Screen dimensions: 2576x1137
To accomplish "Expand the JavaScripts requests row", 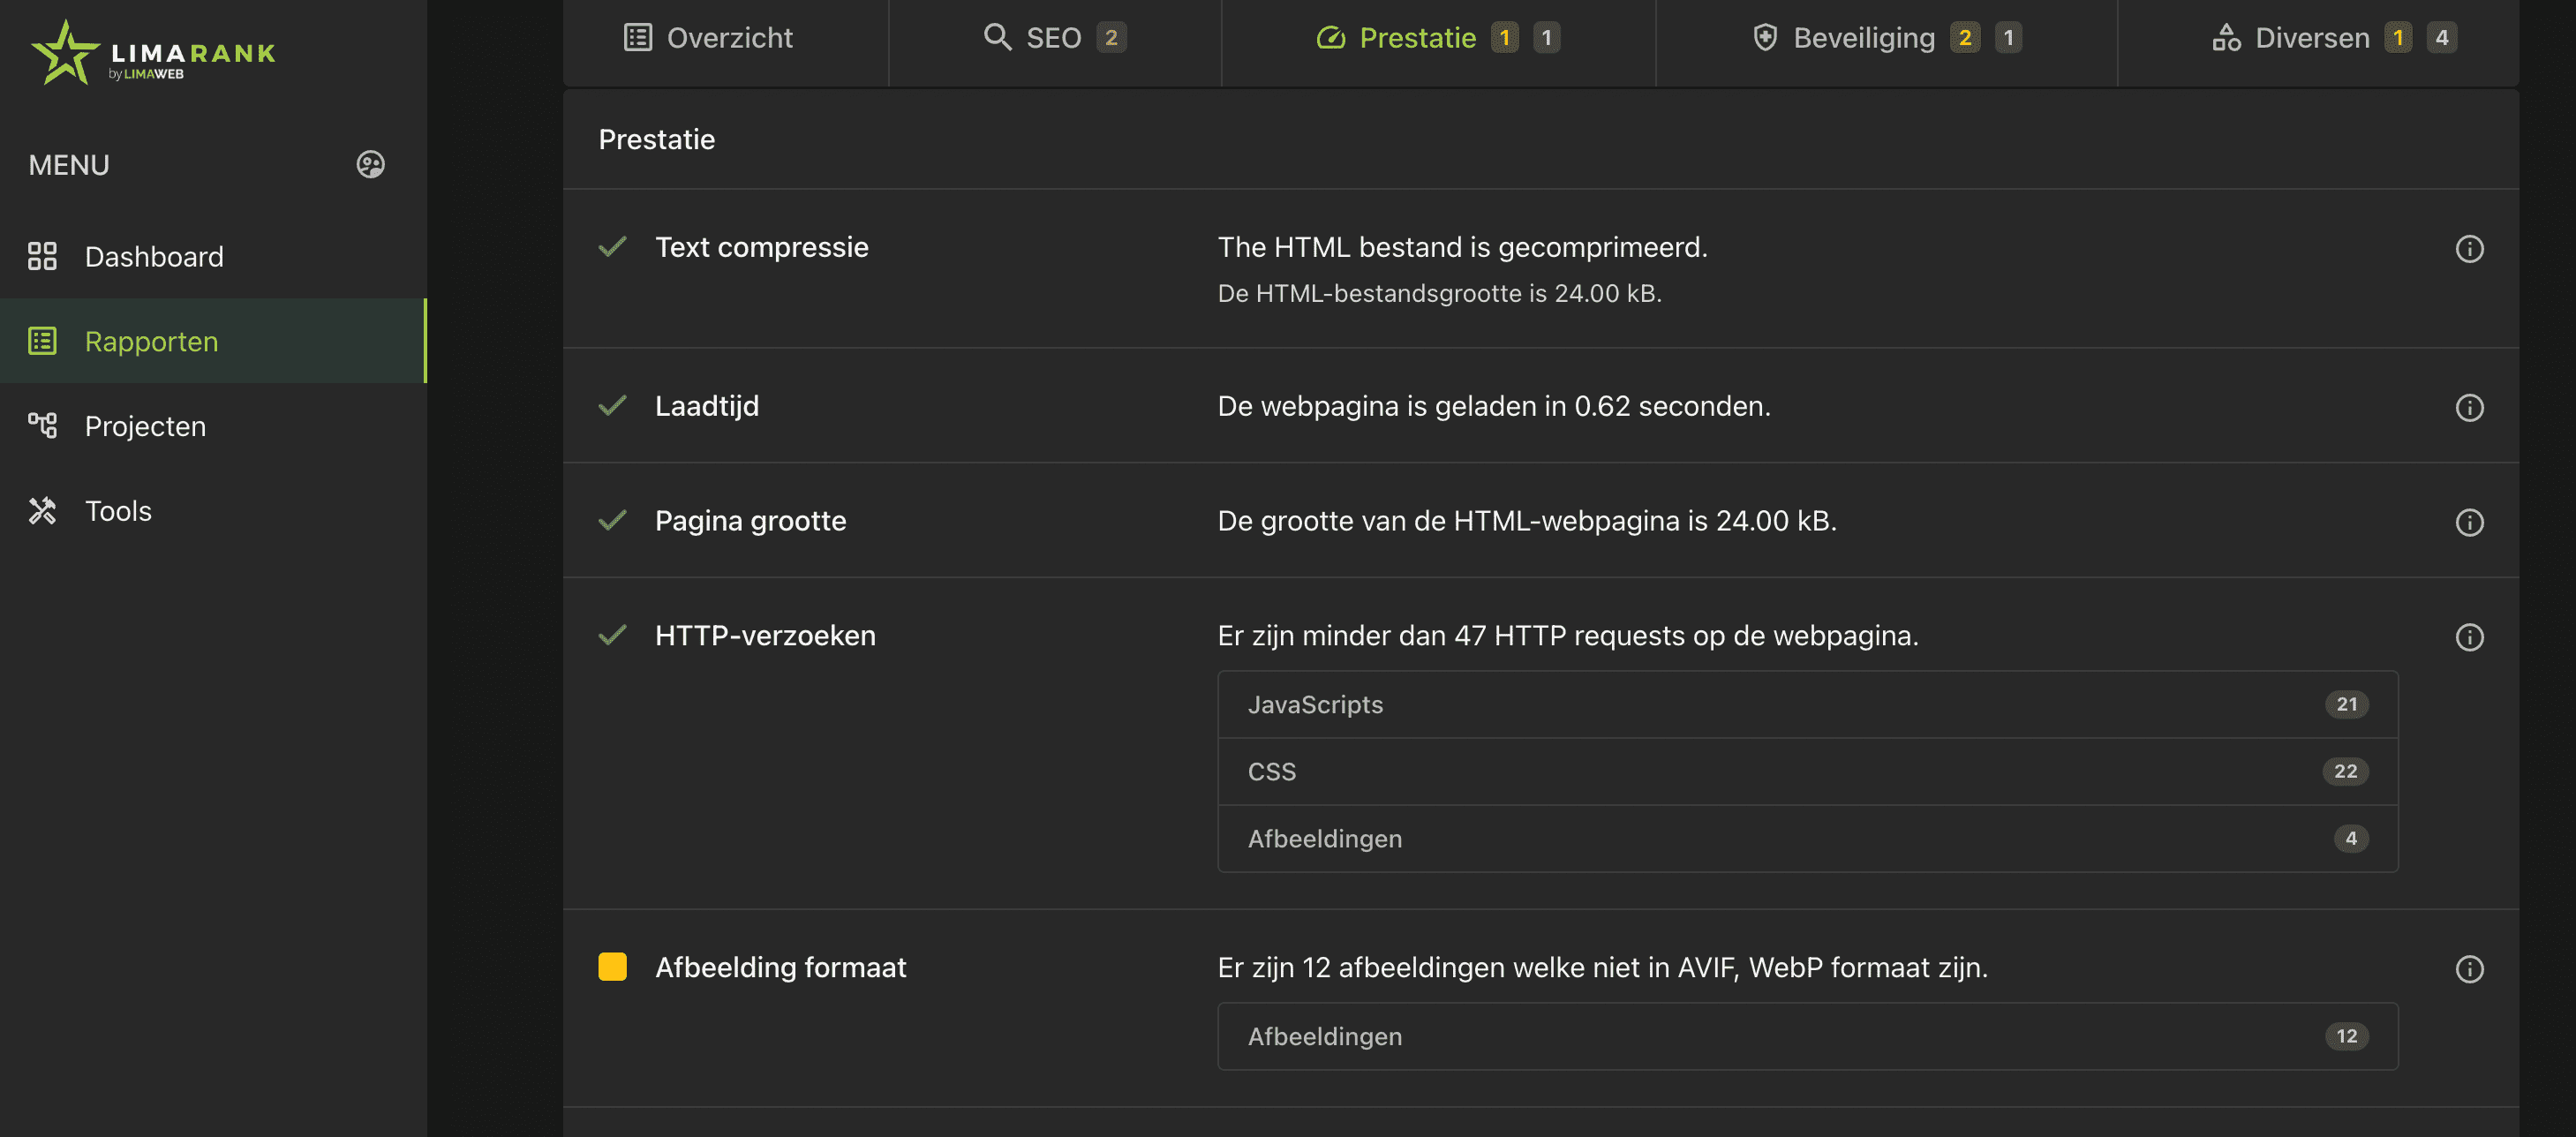I will point(1807,705).
